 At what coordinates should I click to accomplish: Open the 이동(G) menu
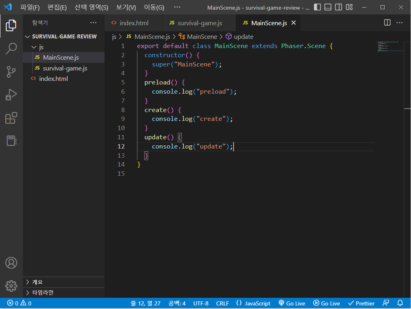[x=154, y=7]
